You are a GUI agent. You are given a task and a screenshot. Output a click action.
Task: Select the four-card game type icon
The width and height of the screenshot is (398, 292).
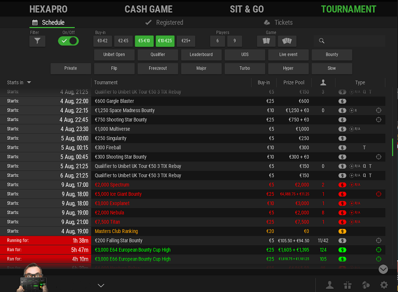coord(287,41)
